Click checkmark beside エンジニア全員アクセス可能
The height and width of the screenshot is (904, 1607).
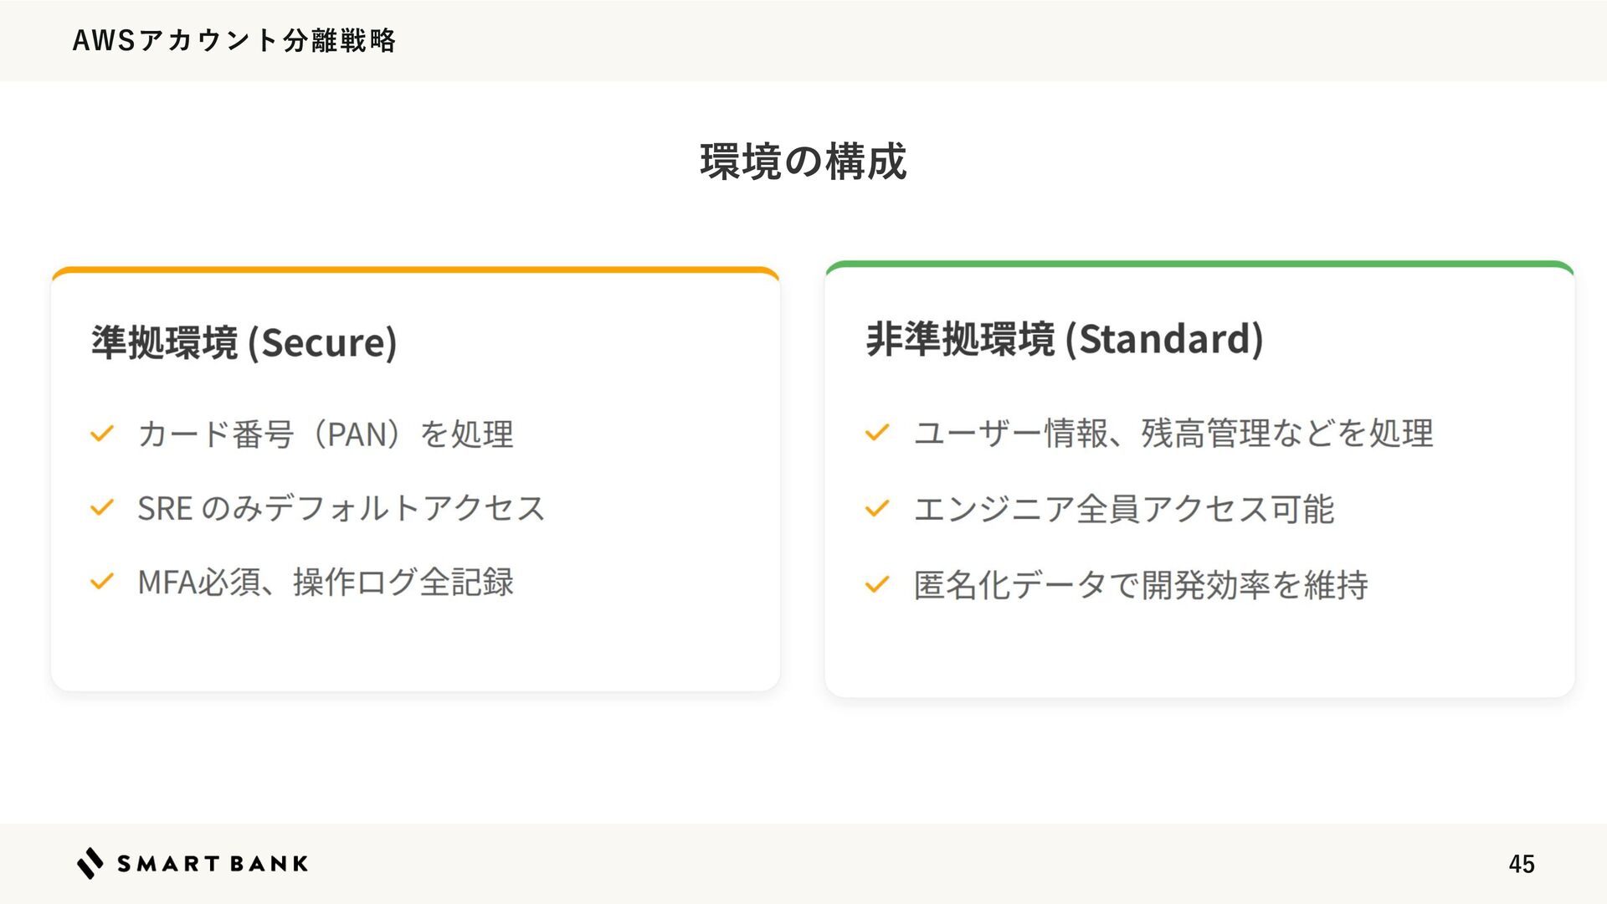pyautogui.click(x=877, y=509)
